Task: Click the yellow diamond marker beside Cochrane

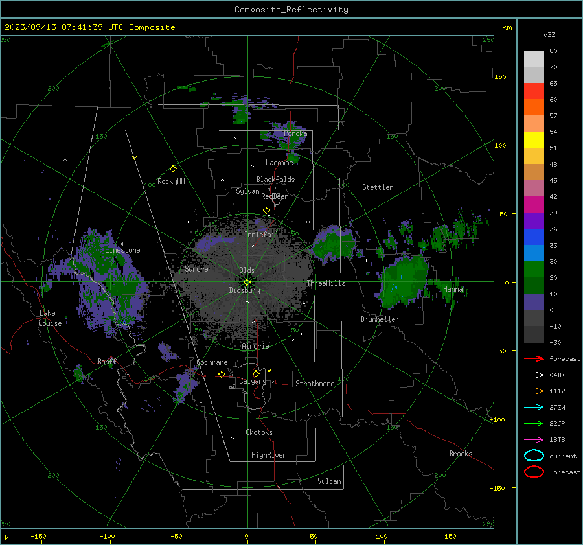Action: coord(222,374)
